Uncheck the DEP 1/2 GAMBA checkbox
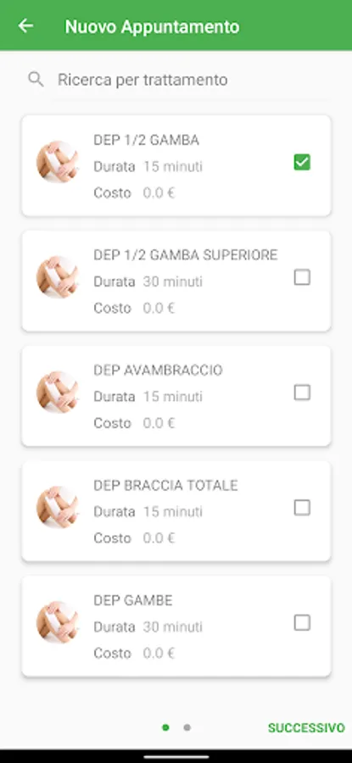Screen dimensions: 352x763 [x=302, y=163]
